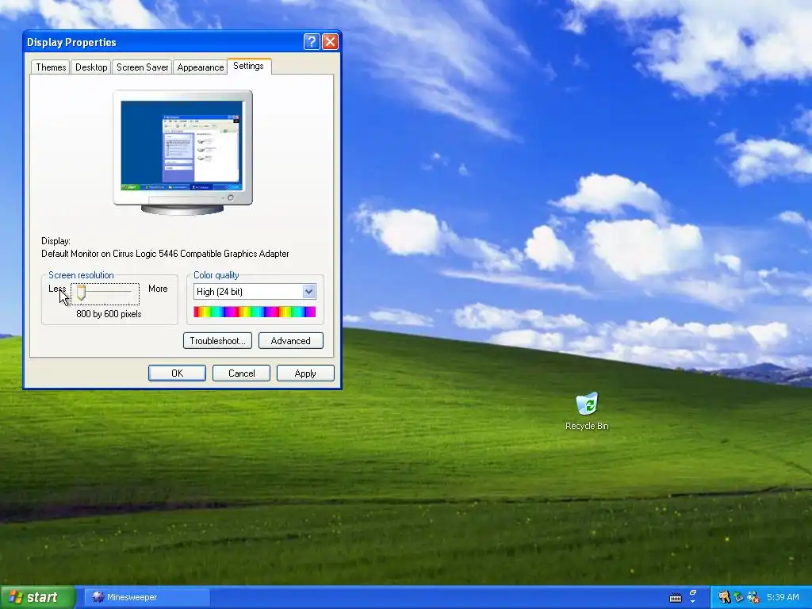This screenshot has height=609, width=812.
Task: Open the Recycle Bin desktop icon
Action: pos(587,412)
